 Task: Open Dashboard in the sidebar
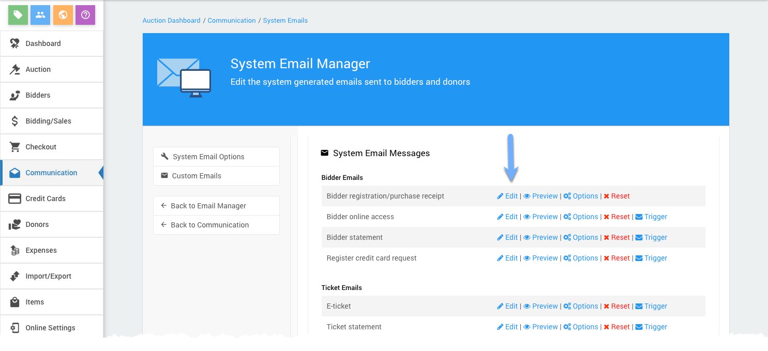(43, 43)
